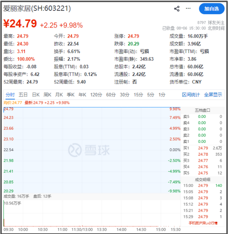Screen dimensions: 228x234
Task: Select the 买4 row at 24.76
Action: [203, 167]
